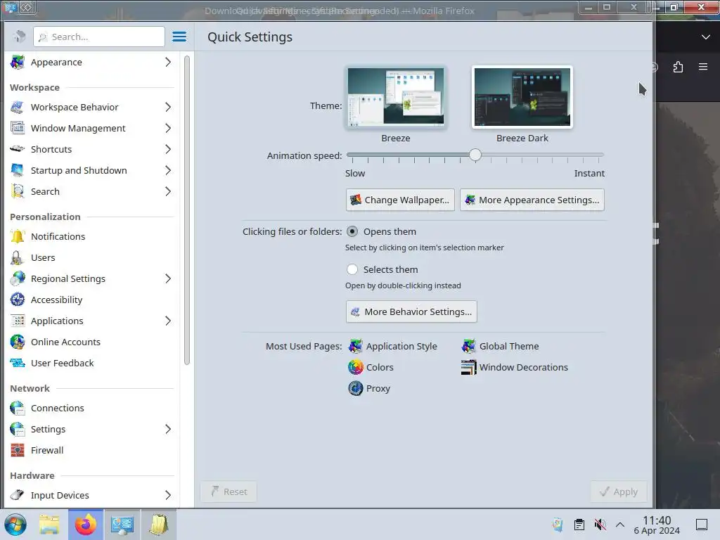The height and width of the screenshot is (540, 720).
Task: Expand Workspace Behavior chevron
Action: [168, 107]
